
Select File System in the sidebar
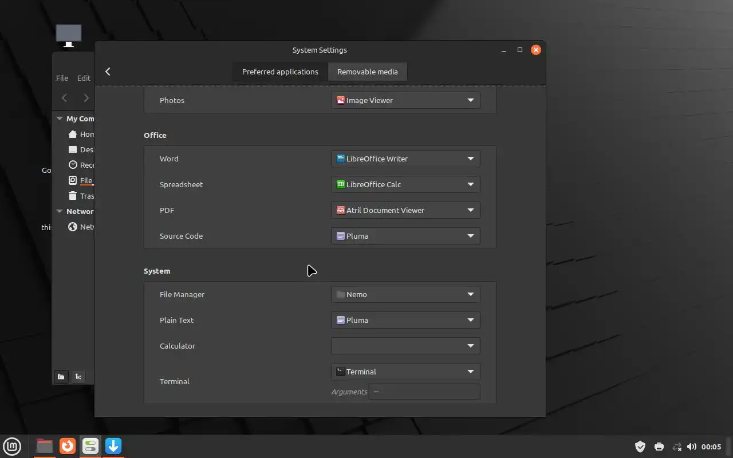pyautogui.click(x=81, y=180)
